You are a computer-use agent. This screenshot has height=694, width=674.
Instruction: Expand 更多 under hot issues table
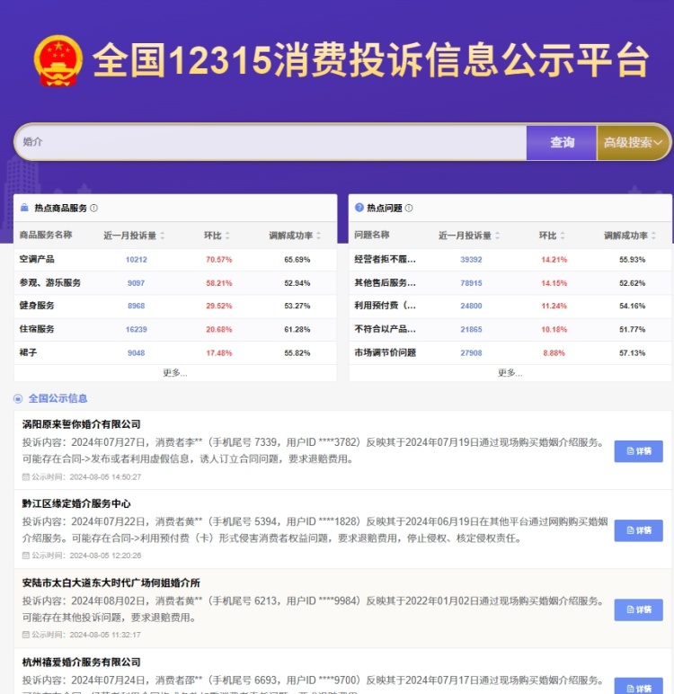click(x=510, y=372)
